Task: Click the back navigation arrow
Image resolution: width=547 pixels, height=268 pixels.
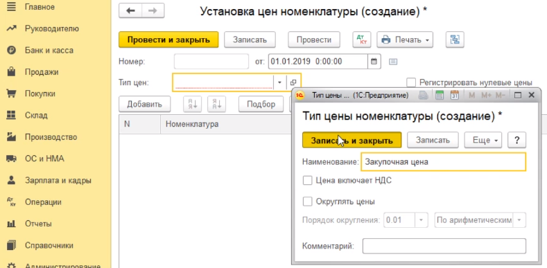Action: 131,11
